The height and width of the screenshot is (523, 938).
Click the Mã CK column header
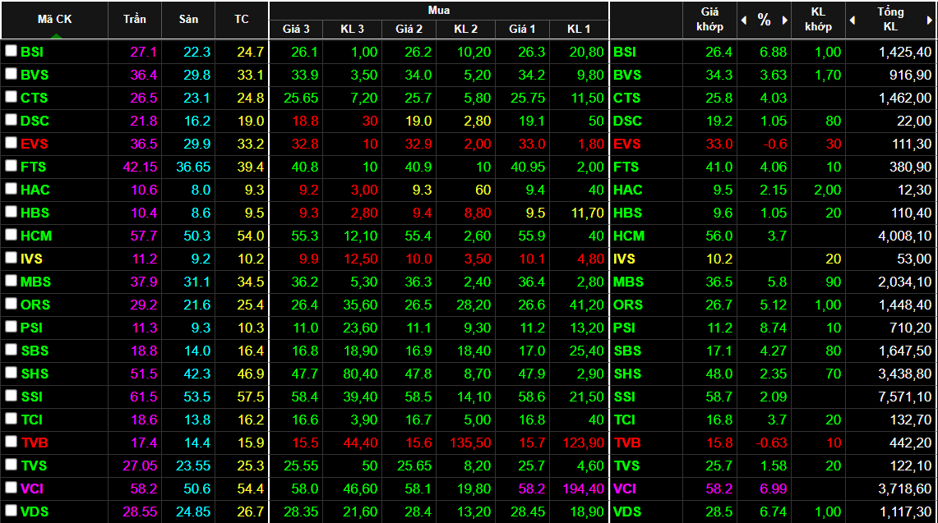pos(54,19)
